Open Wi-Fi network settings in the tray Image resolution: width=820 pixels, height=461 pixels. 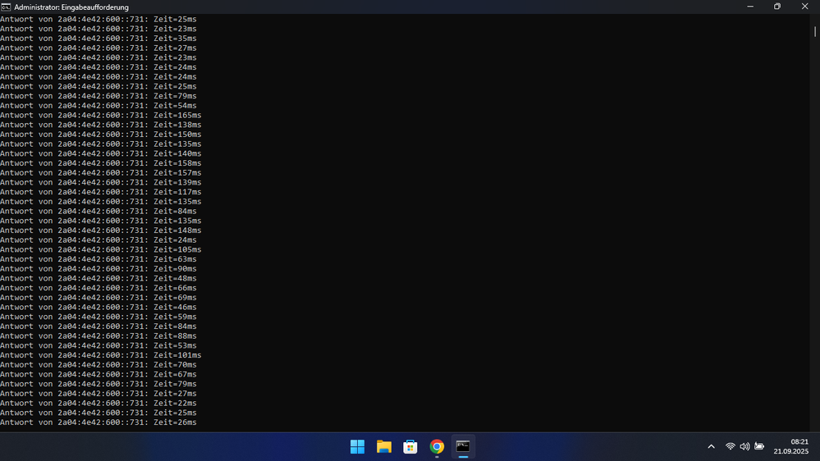[730, 446]
